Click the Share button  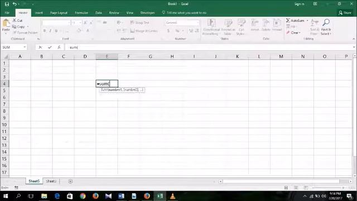345,13
